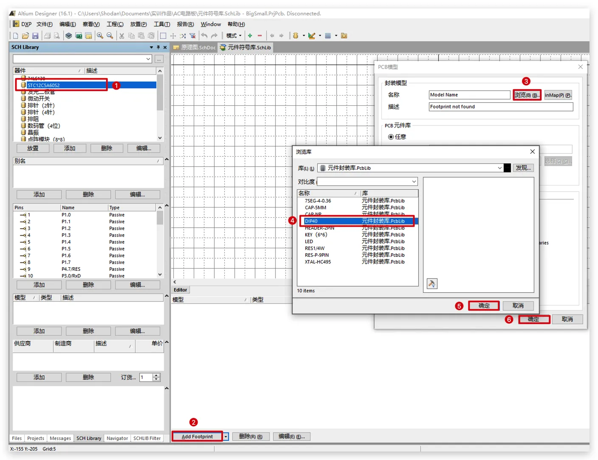The image size is (598, 460).
Task: Click the inMap(P) button
Action: click(x=558, y=95)
